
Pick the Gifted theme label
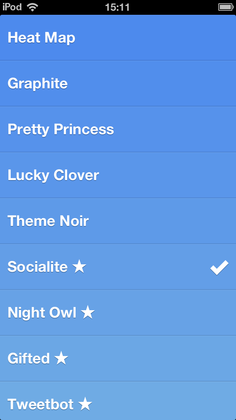pos(29,359)
